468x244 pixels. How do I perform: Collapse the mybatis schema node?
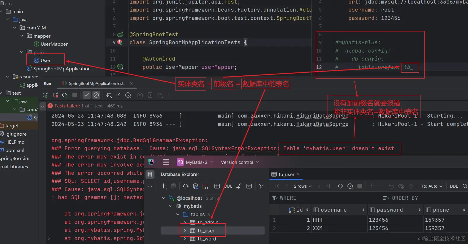[171, 206]
